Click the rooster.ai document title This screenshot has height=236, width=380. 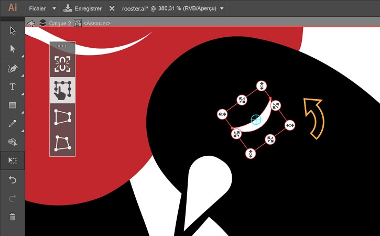169,8
